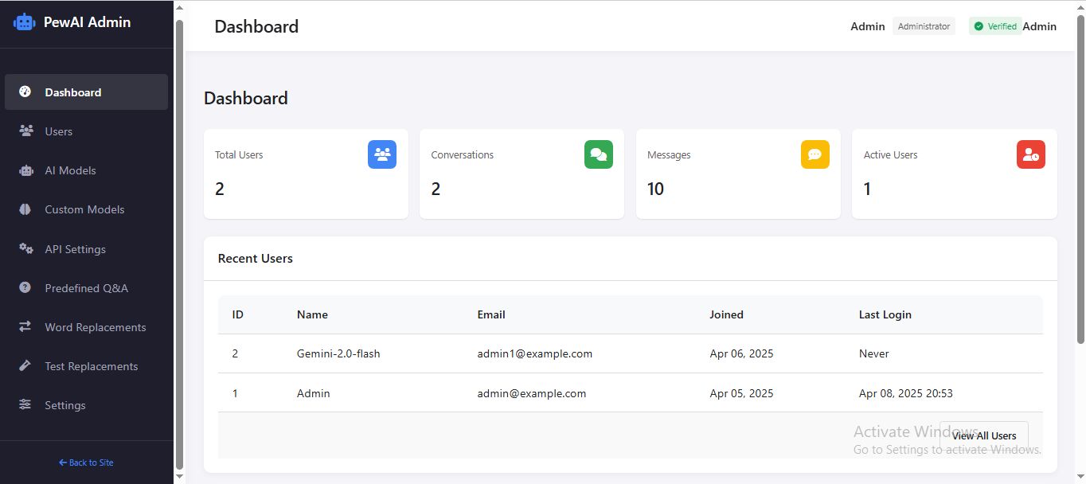This screenshot has width=1086, height=484.
Task: Click the Users group icon in sidebar
Action: tap(25, 131)
